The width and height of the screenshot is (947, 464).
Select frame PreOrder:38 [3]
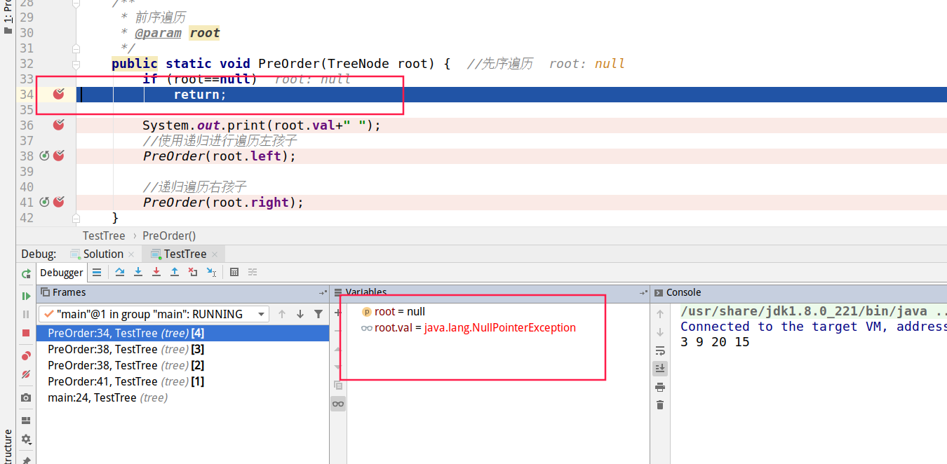click(x=182, y=349)
